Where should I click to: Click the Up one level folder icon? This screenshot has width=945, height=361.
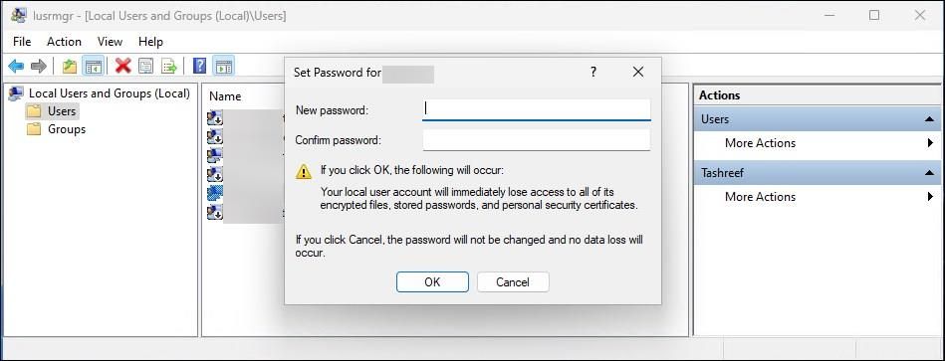70,67
